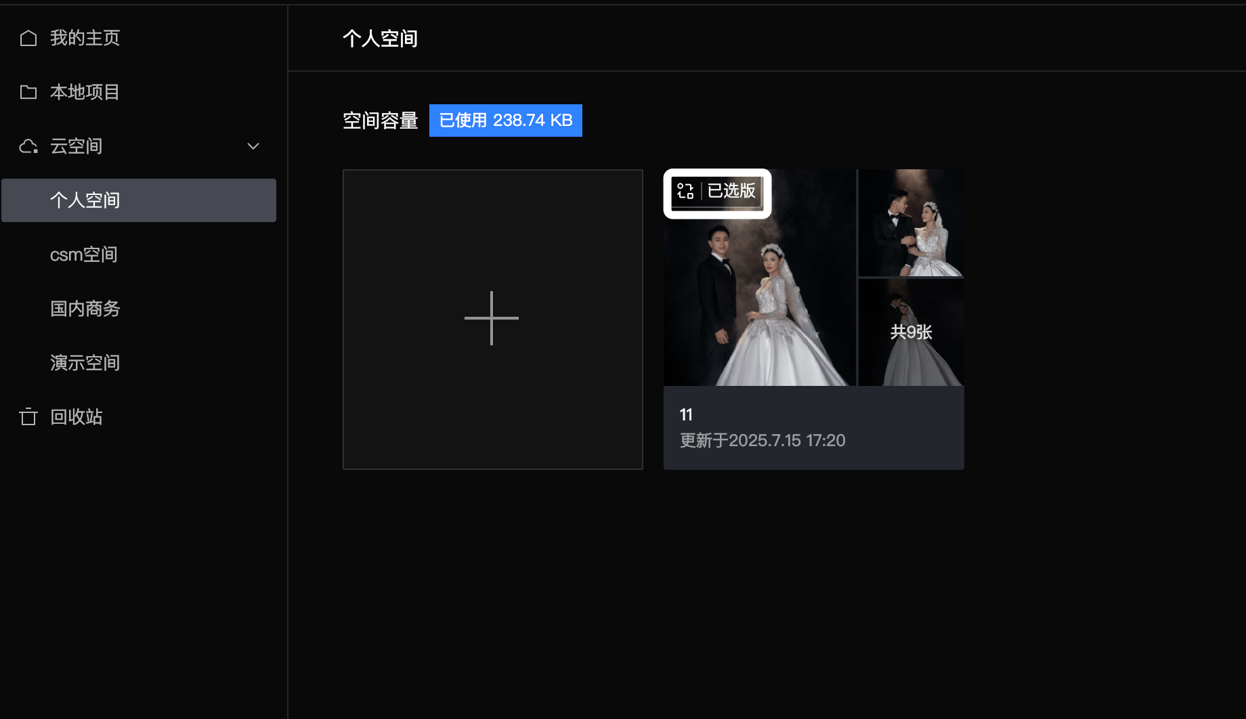1246x719 pixels.
Task: Open csm空间 from the cloud space list
Action: [84, 255]
